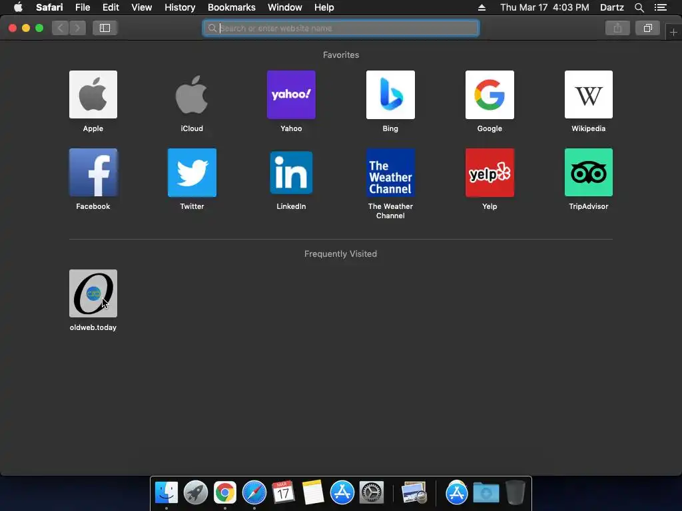This screenshot has width=682, height=511.
Task: Show the tab overview
Action: pos(647,28)
